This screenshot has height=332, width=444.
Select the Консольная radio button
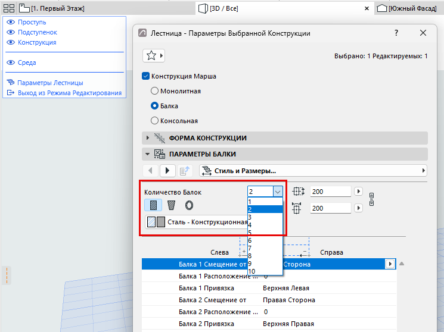(x=154, y=121)
